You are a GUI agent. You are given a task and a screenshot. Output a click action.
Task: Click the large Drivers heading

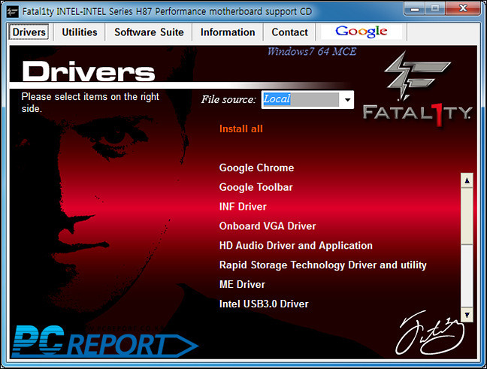tap(89, 71)
